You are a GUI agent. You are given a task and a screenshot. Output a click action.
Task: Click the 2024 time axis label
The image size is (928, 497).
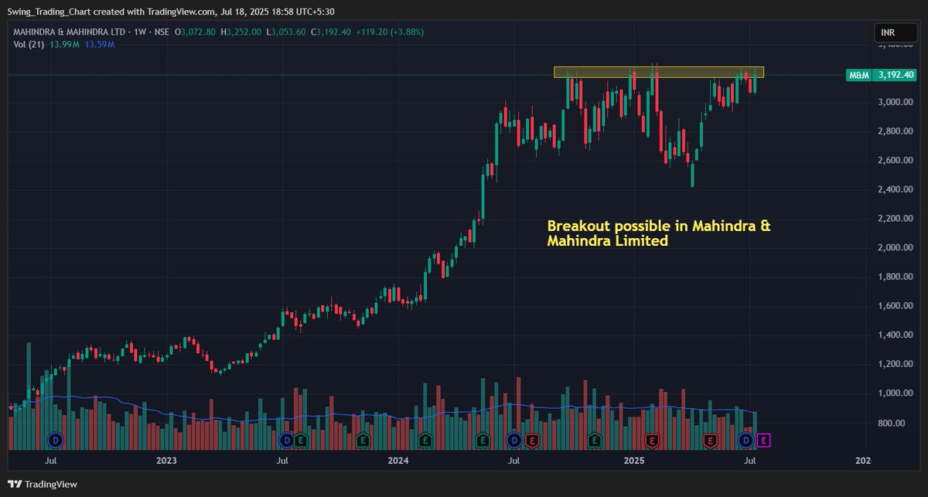(x=398, y=461)
